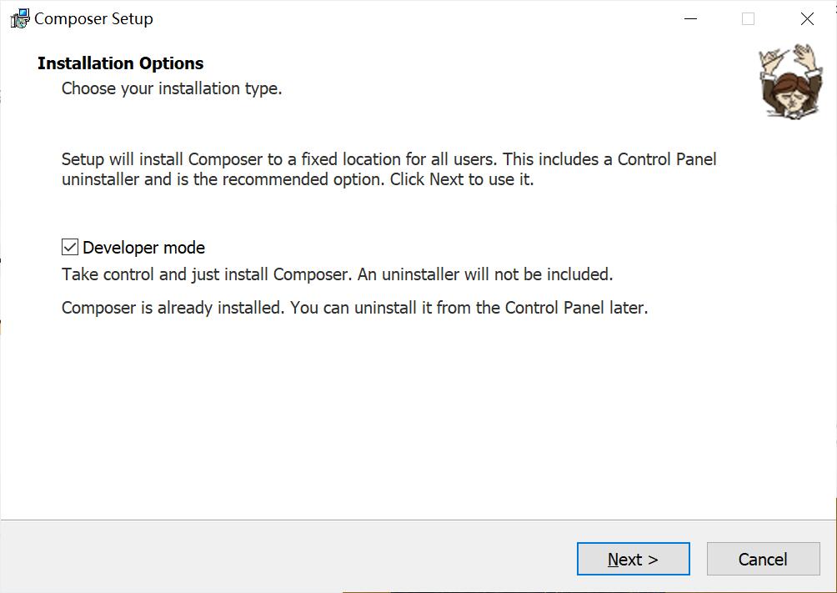
Task: Proceed with the Next > button
Action: tap(633, 559)
